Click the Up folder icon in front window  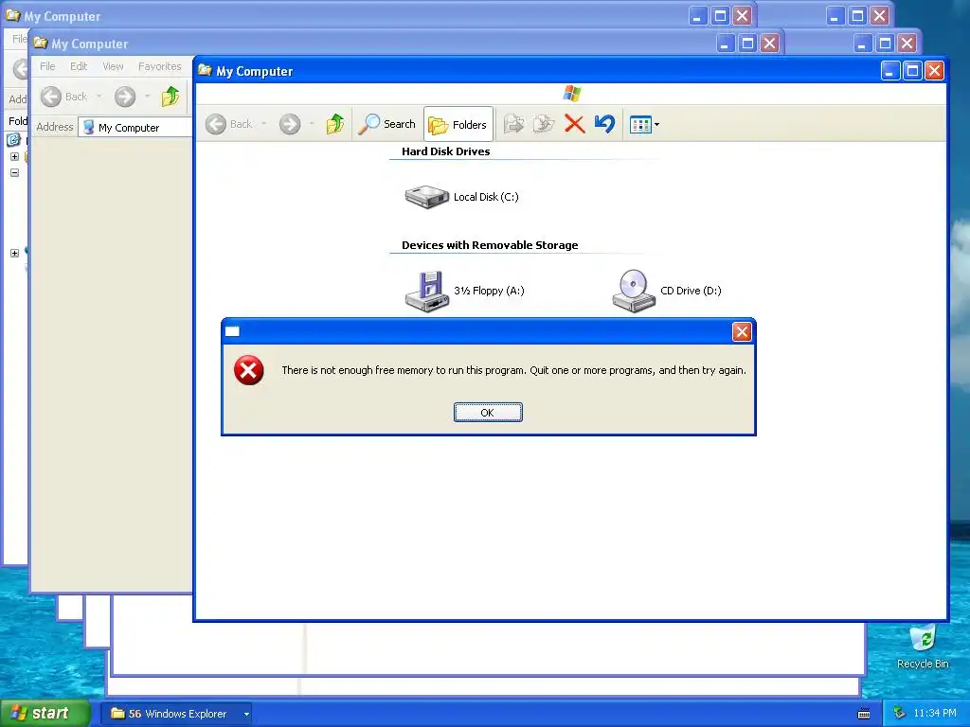(x=334, y=124)
